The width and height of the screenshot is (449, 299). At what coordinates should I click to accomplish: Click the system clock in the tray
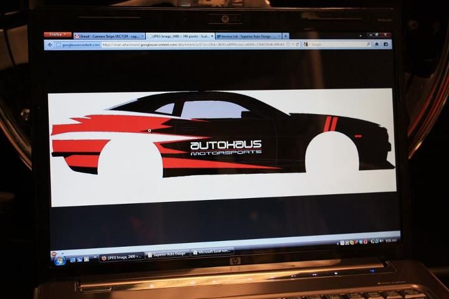click(391, 240)
